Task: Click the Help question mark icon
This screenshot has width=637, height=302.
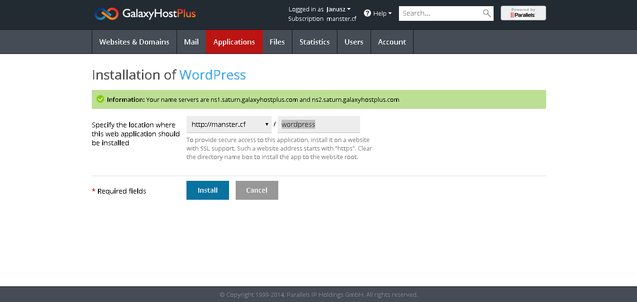Action: tap(367, 13)
